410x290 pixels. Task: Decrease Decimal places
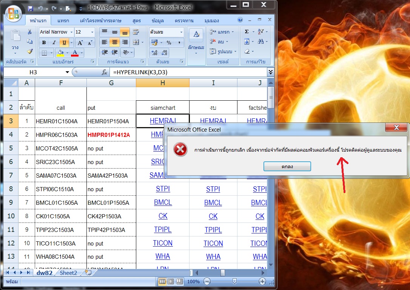coord(164,53)
